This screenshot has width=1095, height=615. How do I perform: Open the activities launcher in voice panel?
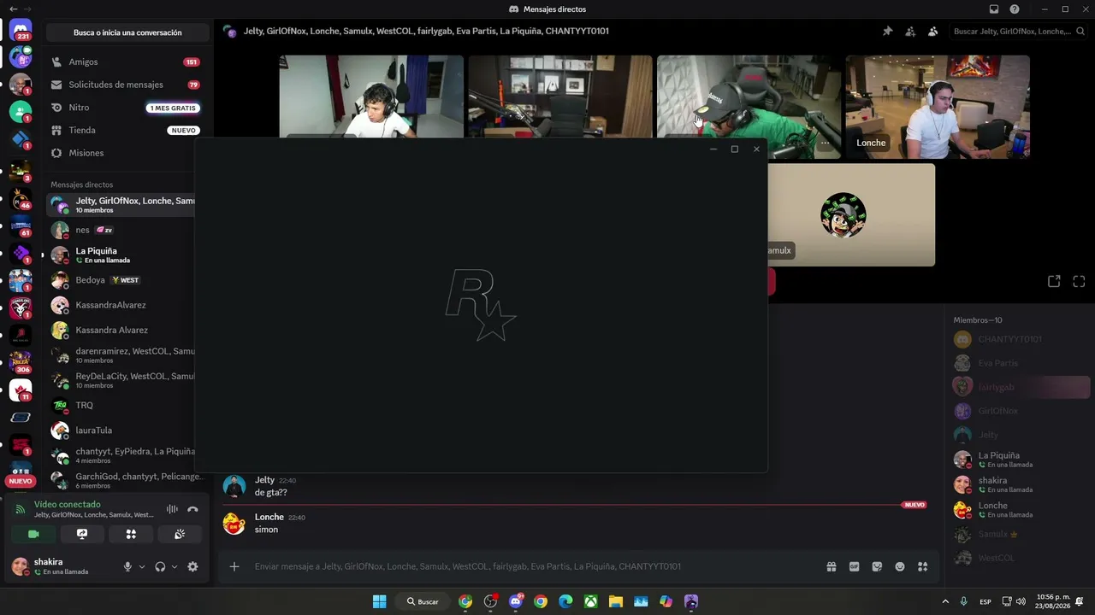click(x=131, y=534)
